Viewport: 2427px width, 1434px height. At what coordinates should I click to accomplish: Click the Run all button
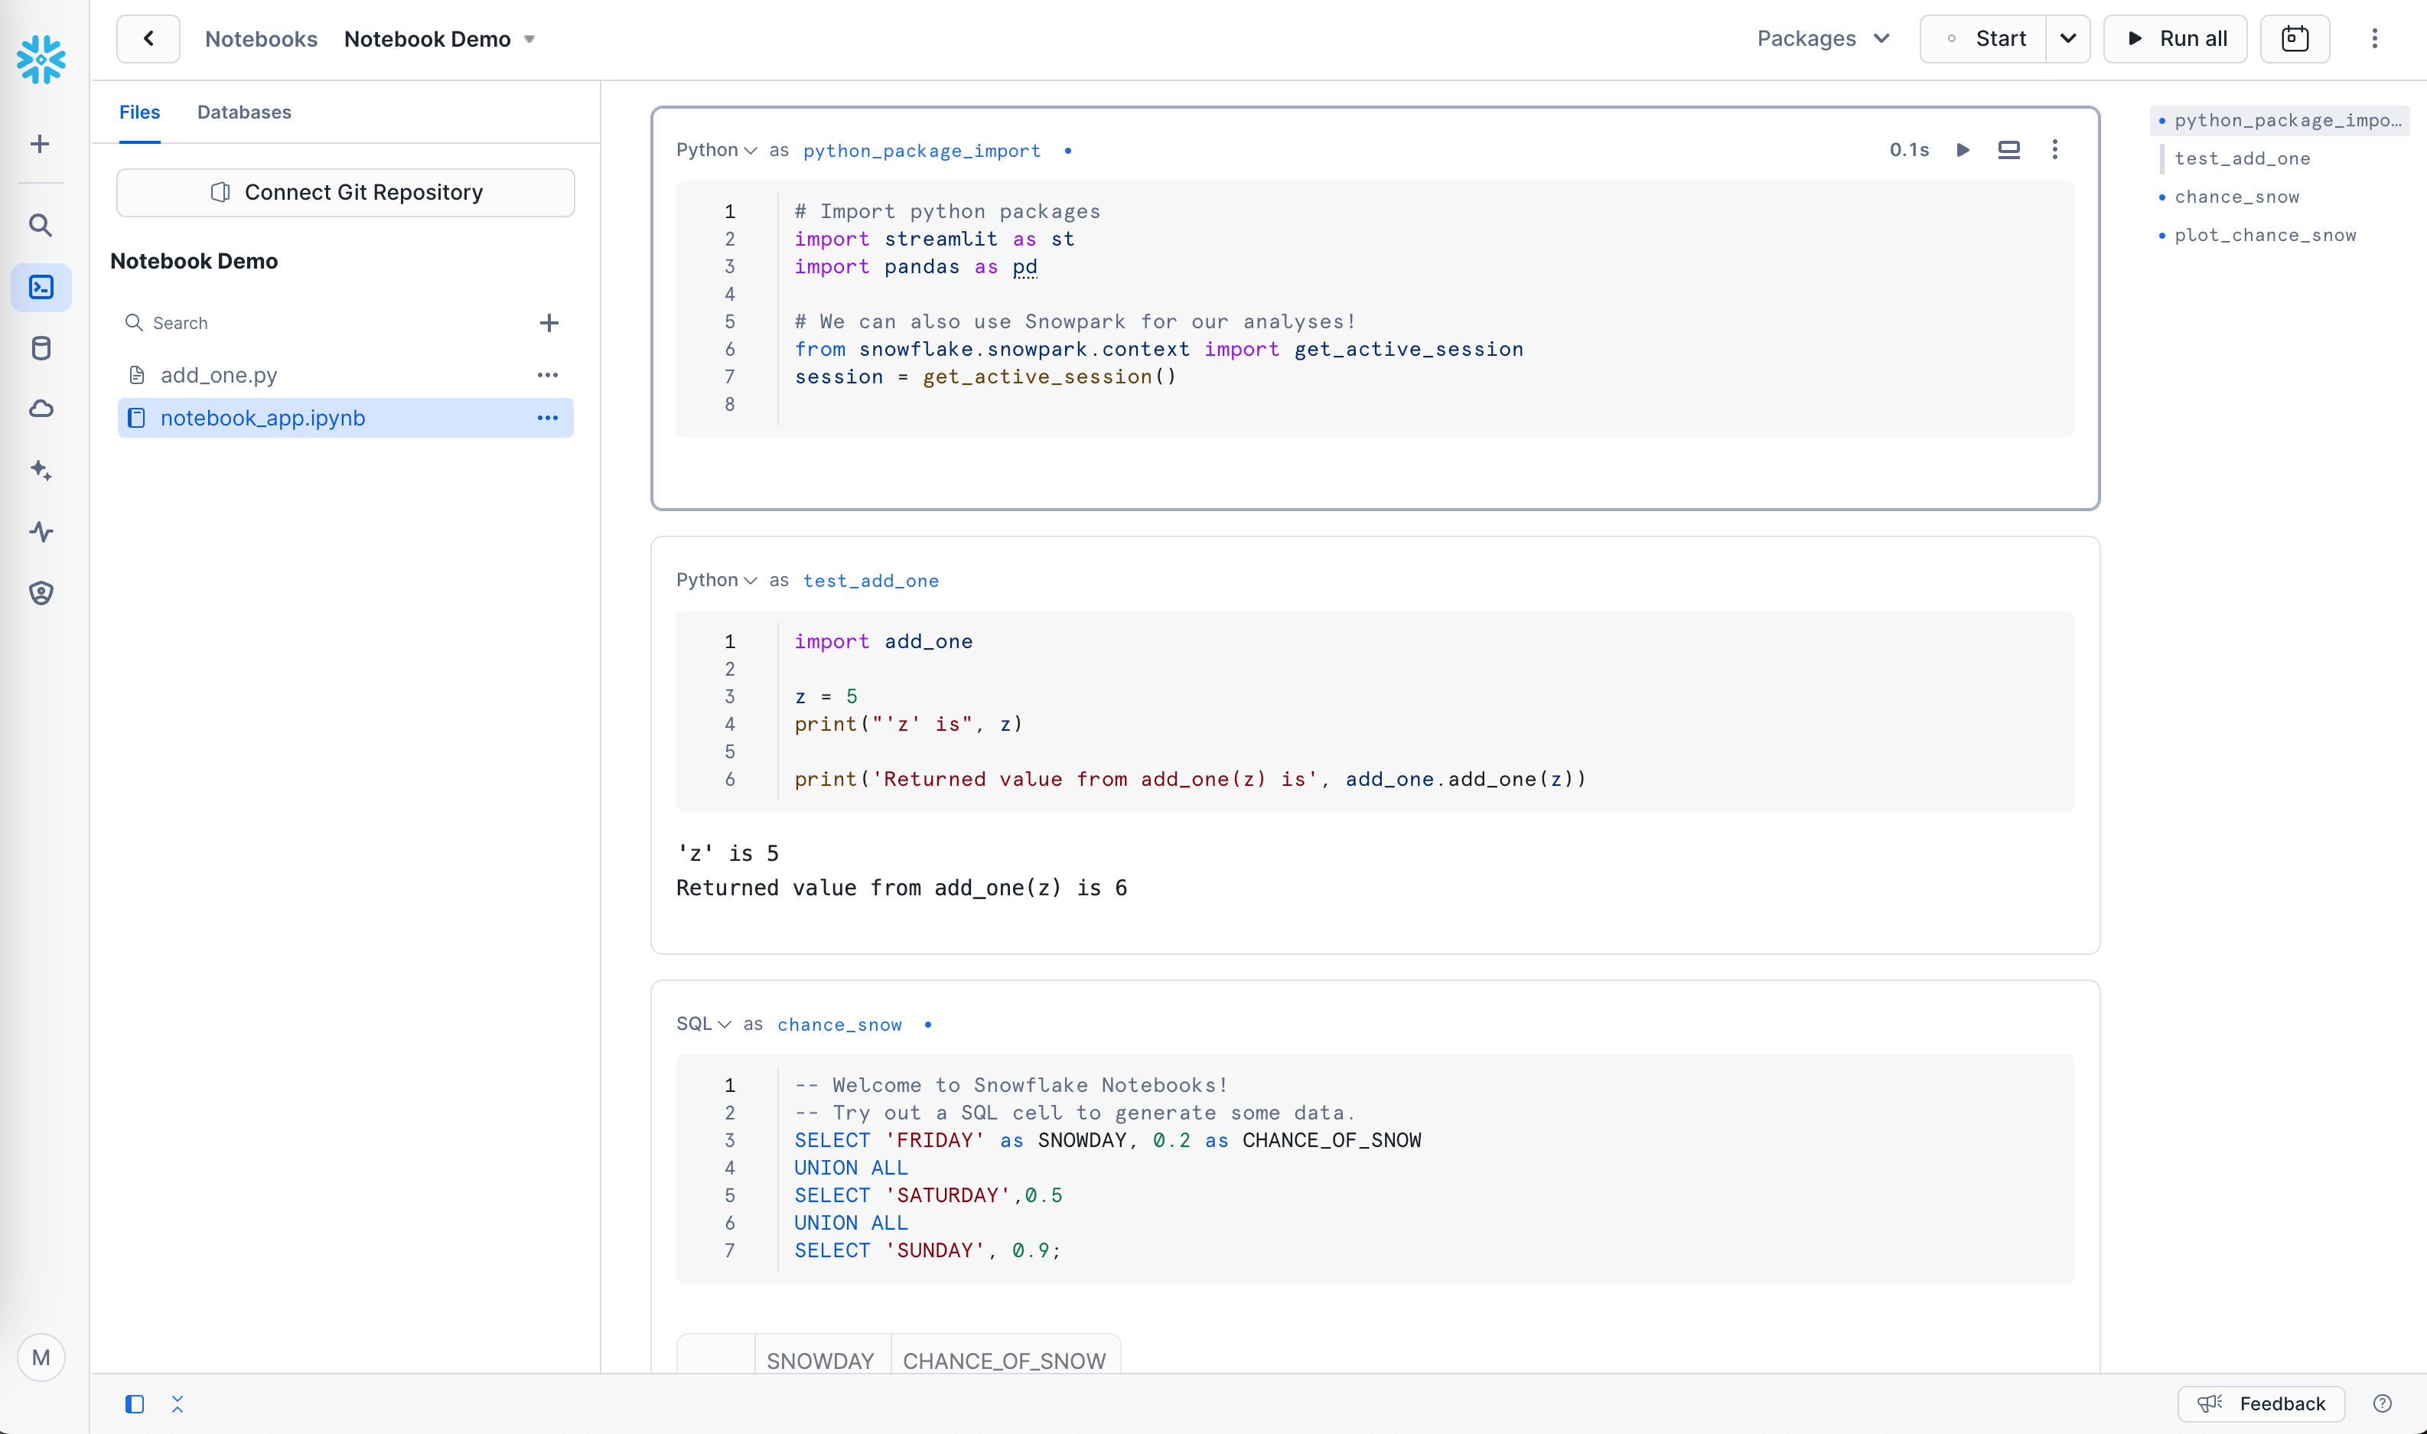tap(2176, 39)
